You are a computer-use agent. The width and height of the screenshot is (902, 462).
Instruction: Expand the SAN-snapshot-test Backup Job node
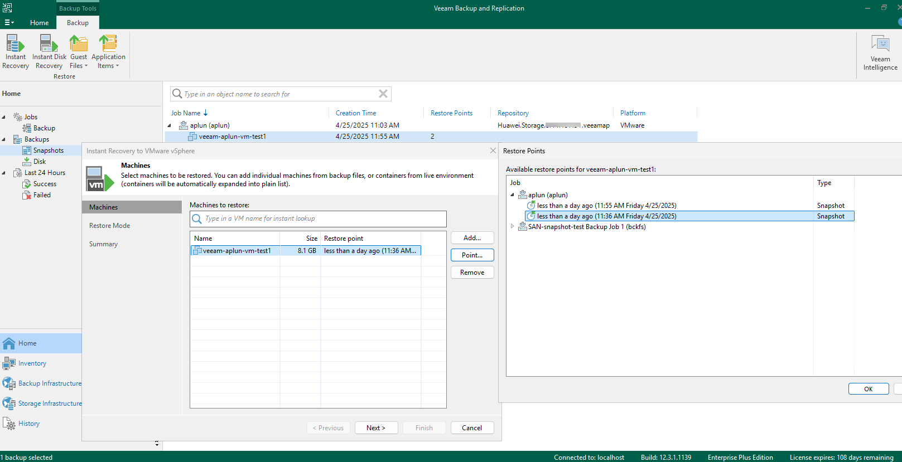click(x=512, y=226)
